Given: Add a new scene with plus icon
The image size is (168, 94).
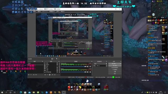Looking at the screenshot, I should pyautogui.click(x=29, y=75).
